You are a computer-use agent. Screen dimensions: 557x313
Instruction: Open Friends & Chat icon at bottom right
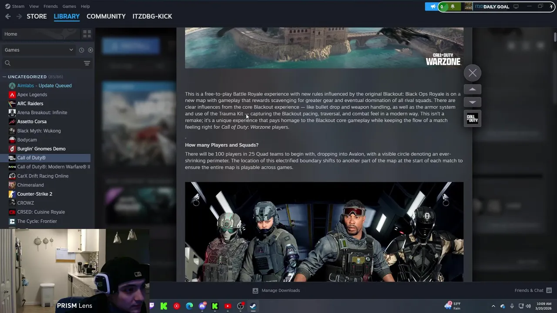coord(549,290)
